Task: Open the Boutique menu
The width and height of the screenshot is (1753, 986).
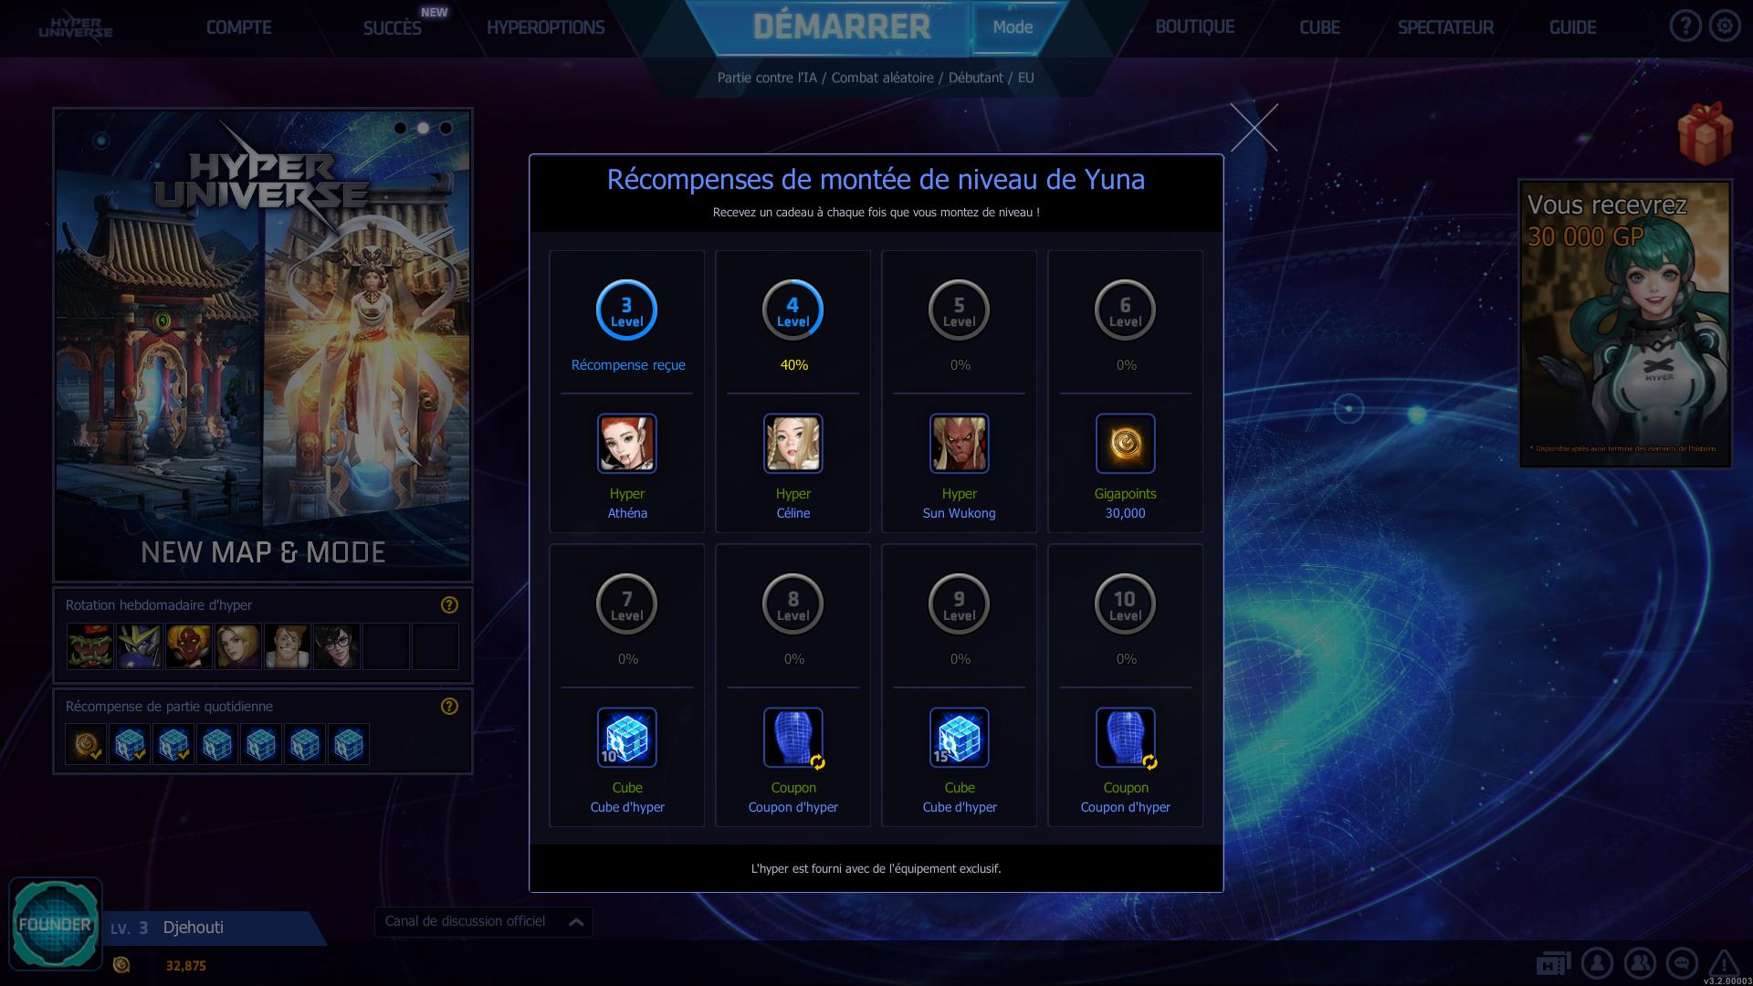Action: (x=1194, y=27)
